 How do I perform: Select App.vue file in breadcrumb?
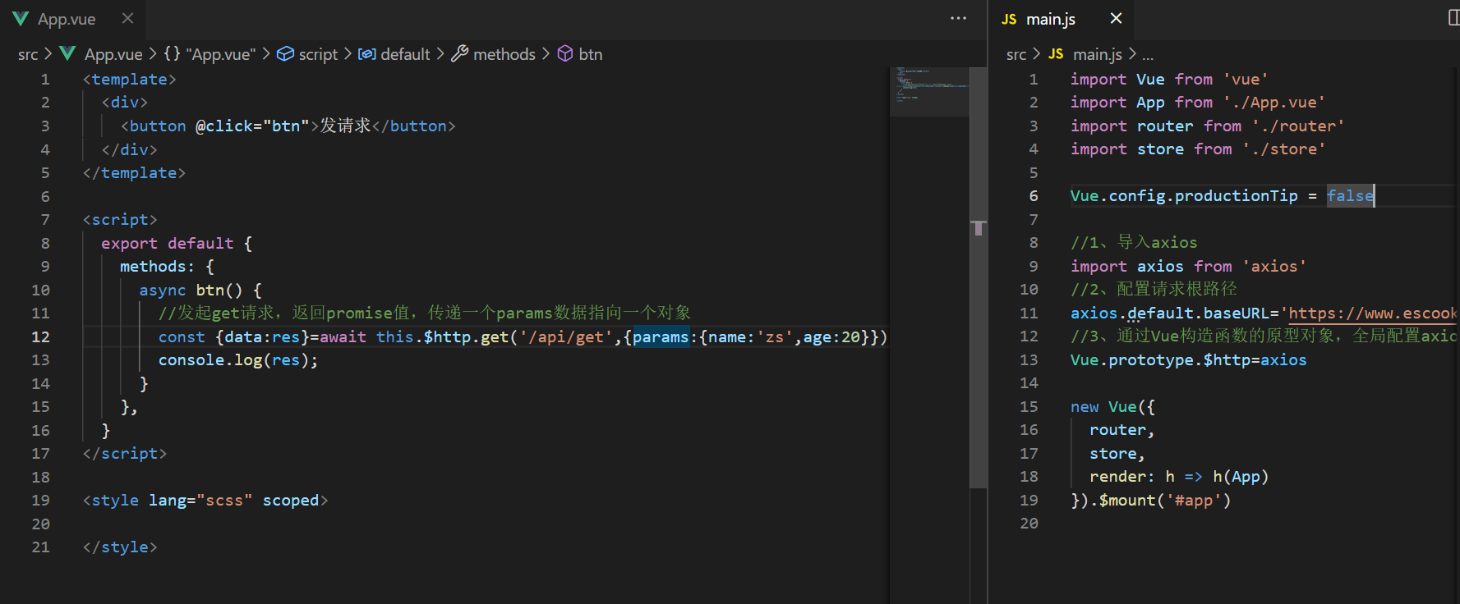pos(113,54)
